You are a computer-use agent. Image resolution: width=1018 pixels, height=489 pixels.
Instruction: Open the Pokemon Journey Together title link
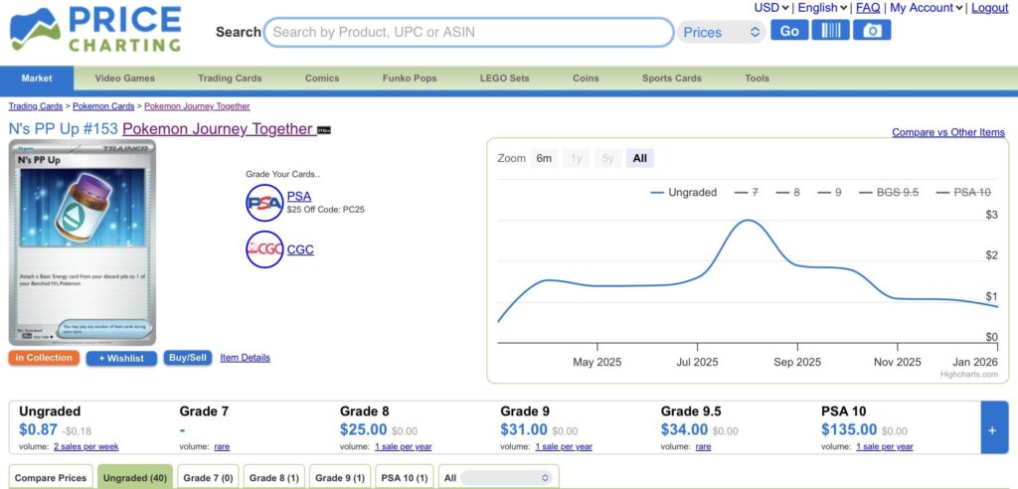[218, 128]
